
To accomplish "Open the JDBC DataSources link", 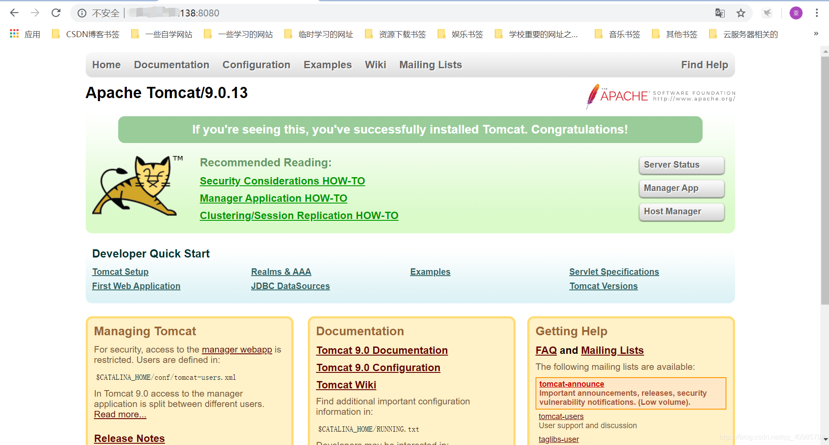I will pyautogui.click(x=290, y=286).
